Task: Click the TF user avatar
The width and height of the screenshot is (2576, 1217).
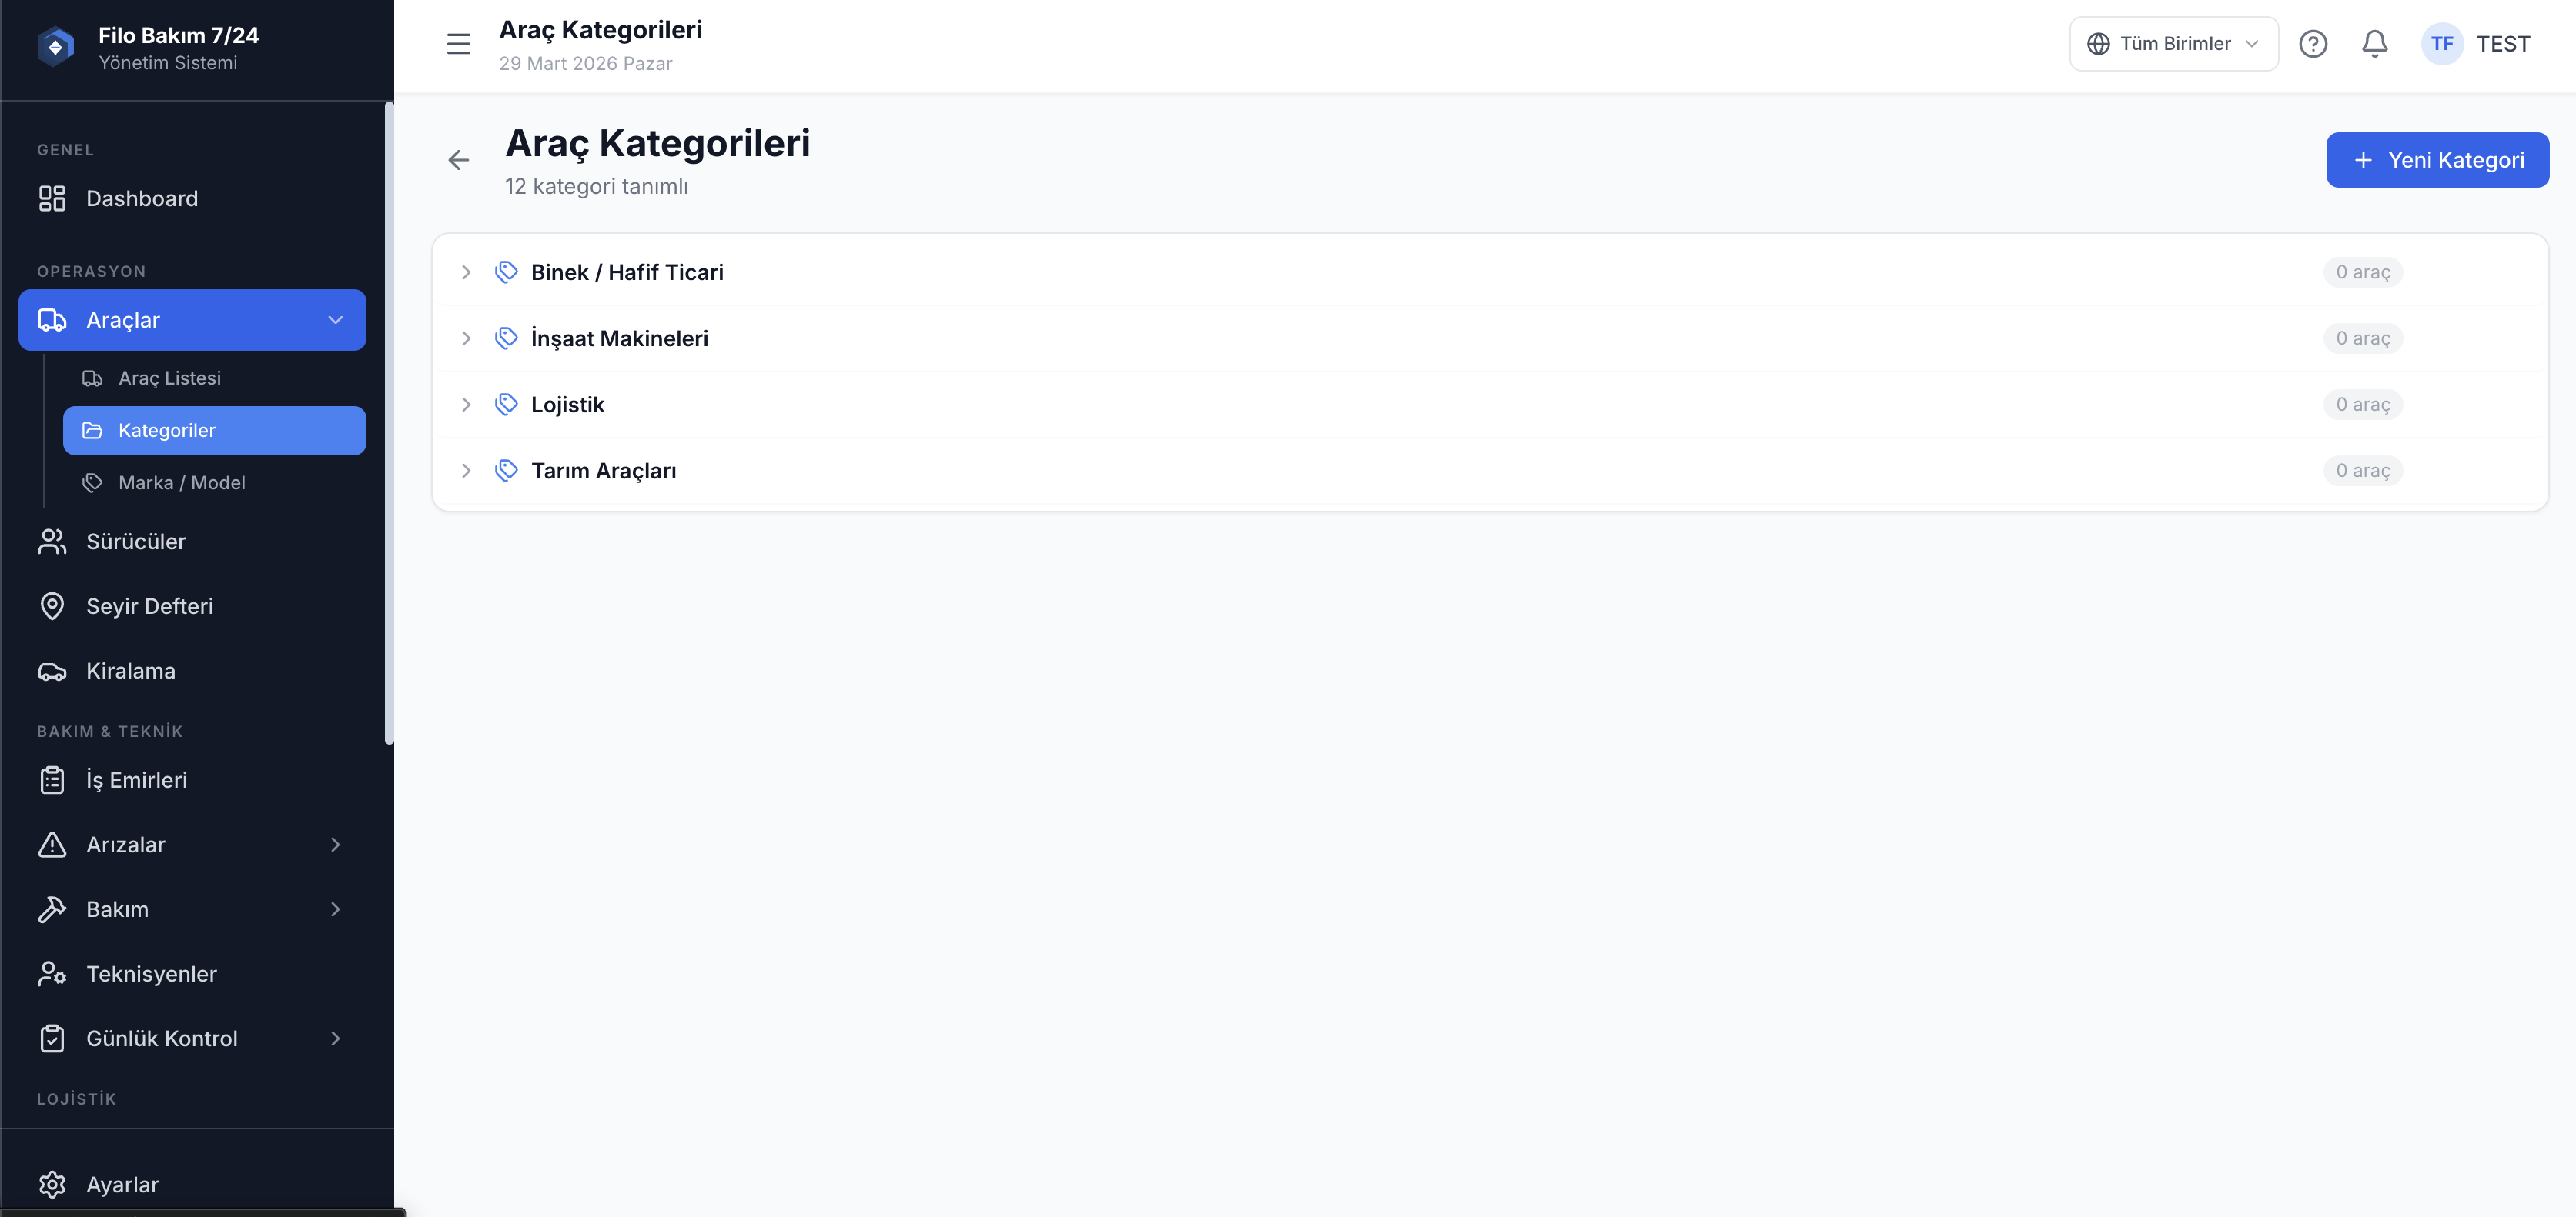Action: [2441, 44]
